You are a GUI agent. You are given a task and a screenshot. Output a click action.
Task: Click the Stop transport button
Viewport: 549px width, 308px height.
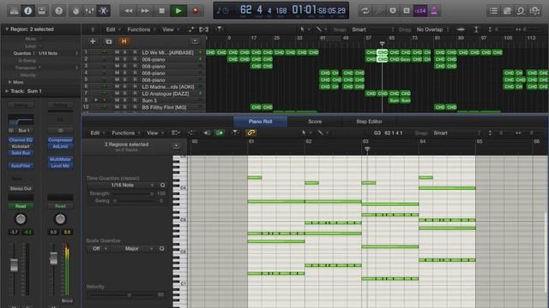tap(161, 11)
